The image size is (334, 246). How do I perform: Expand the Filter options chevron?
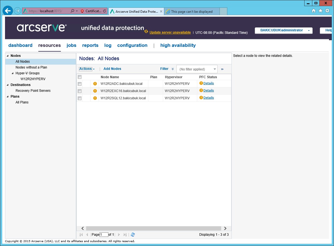tap(173, 69)
